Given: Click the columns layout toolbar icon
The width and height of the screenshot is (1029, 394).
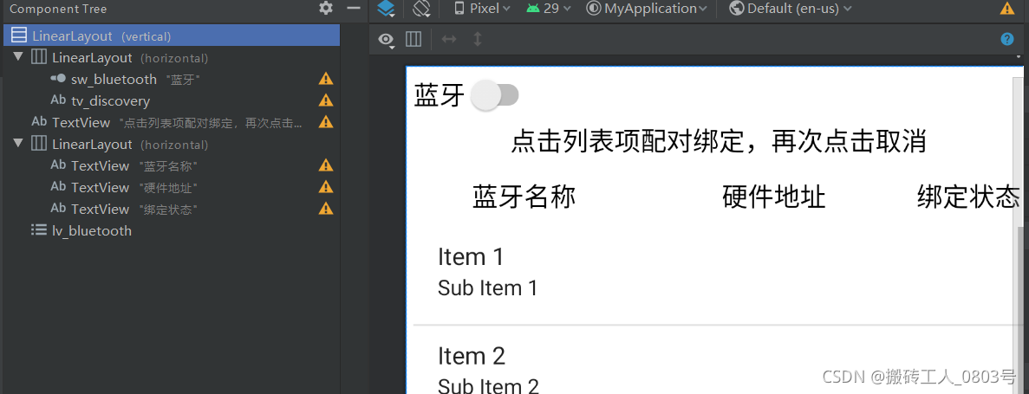Looking at the screenshot, I should click(414, 39).
